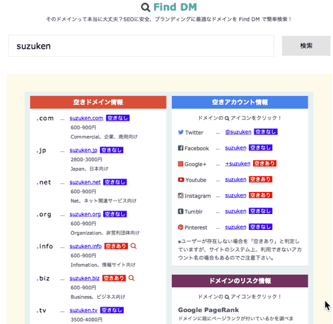This screenshot has height=324, width=333.
Task: Click the Find DM title text
Action: (175, 7)
